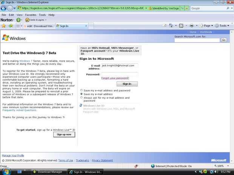Open the Tools toolbar gear menu
Screen dimensions: 234x175
click(222, 26)
